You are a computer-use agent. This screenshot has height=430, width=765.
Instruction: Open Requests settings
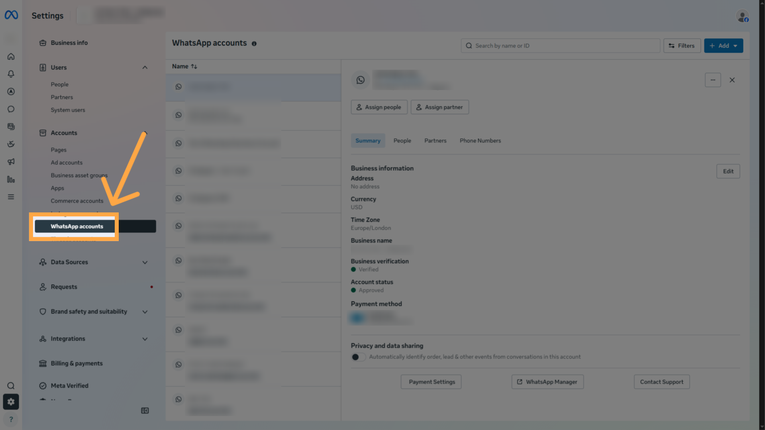64,287
